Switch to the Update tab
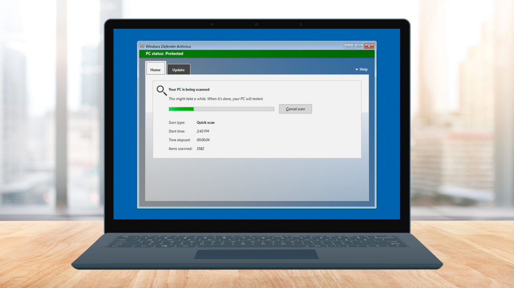 tap(179, 69)
